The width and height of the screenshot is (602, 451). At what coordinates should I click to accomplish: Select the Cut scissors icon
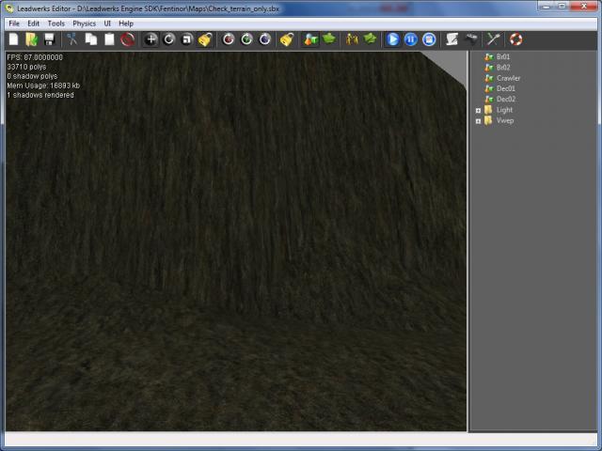pyautogui.click(x=71, y=39)
